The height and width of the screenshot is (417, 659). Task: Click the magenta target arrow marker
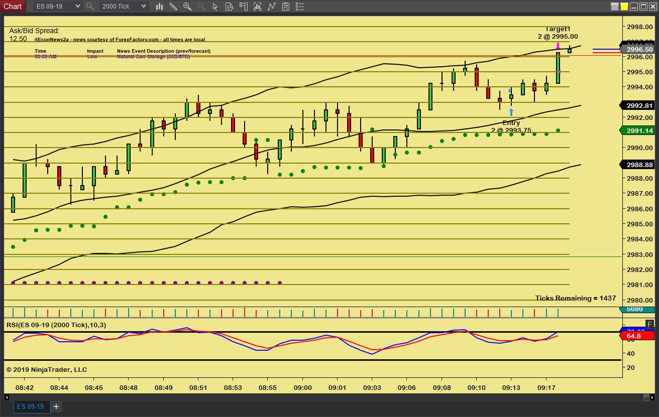click(x=558, y=46)
